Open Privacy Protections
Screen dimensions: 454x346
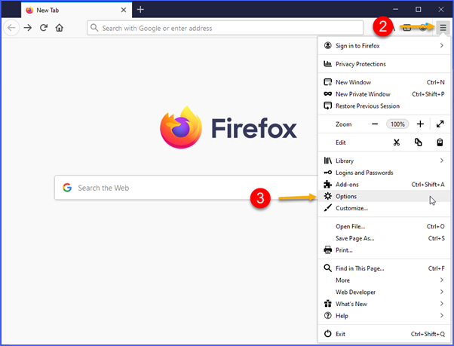pyautogui.click(x=384, y=64)
